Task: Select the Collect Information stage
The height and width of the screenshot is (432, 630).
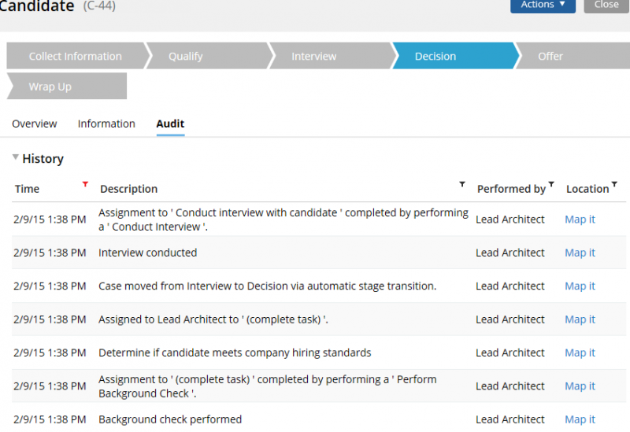Action: tap(75, 56)
